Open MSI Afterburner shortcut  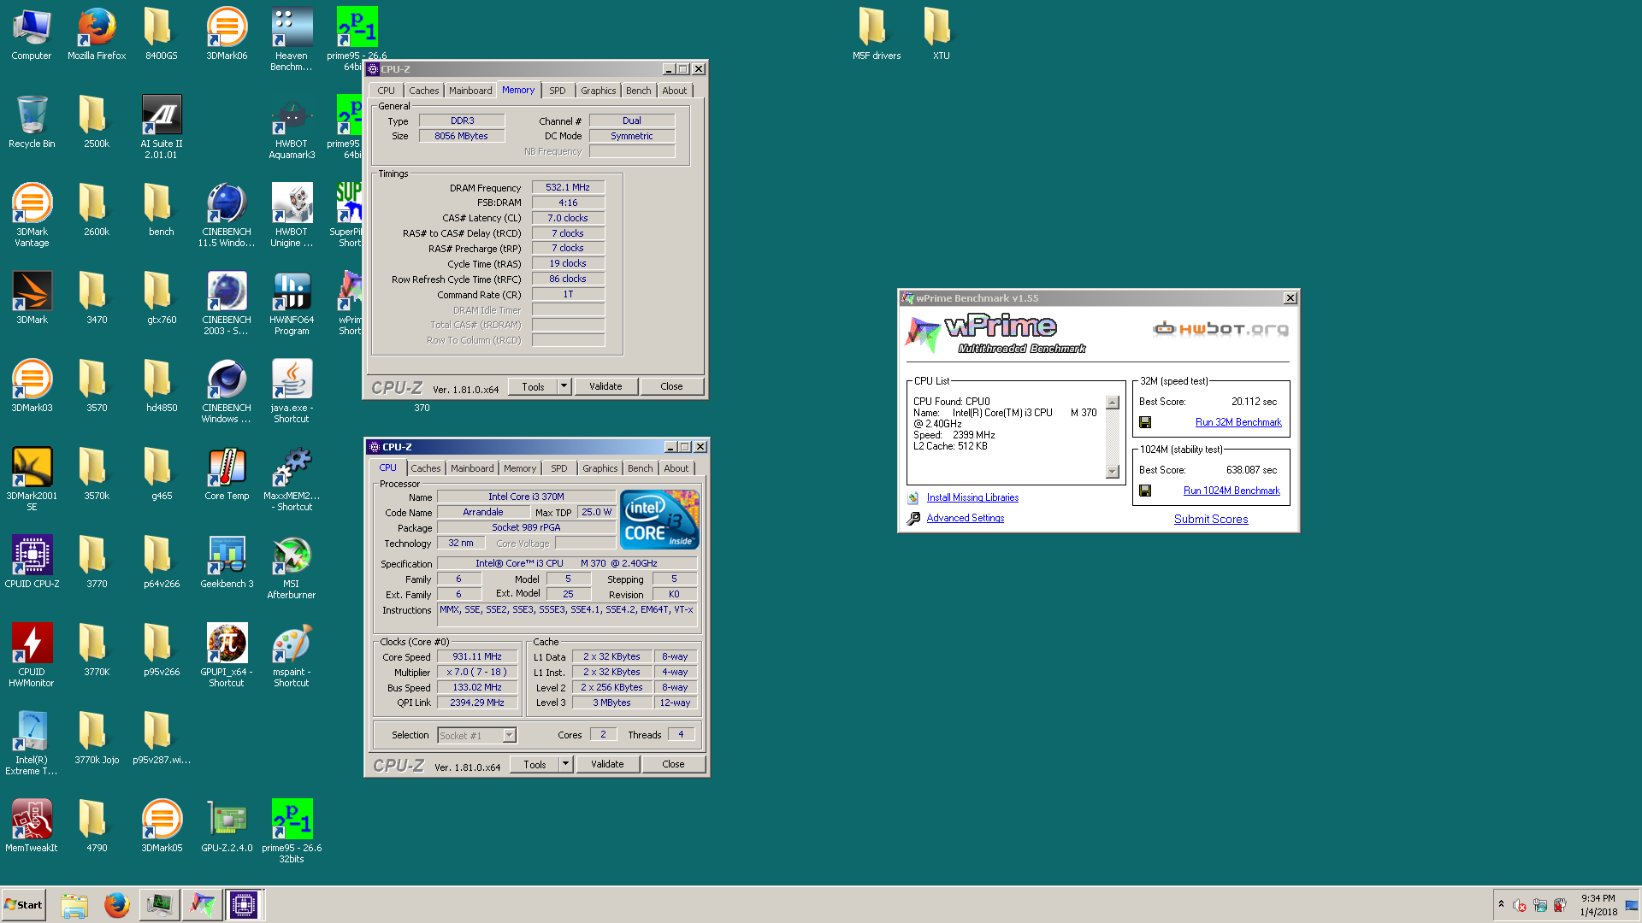coord(292,567)
